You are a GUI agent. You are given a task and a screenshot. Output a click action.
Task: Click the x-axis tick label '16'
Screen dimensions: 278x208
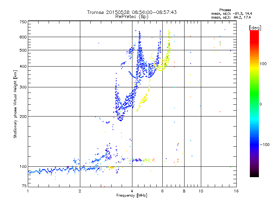click(236, 191)
